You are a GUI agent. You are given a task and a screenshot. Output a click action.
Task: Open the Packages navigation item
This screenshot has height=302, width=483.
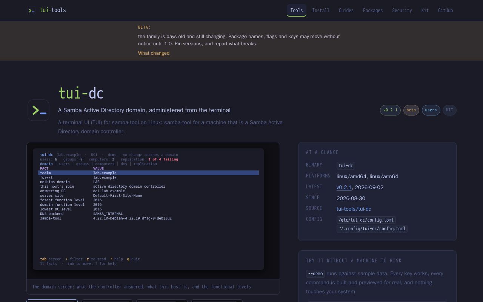click(373, 11)
